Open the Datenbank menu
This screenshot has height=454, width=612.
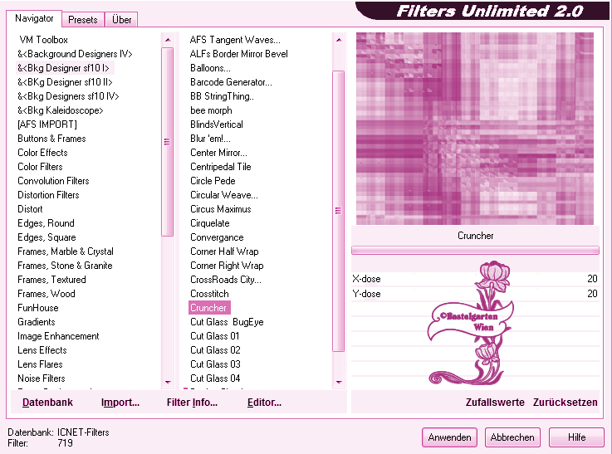pos(47,402)
